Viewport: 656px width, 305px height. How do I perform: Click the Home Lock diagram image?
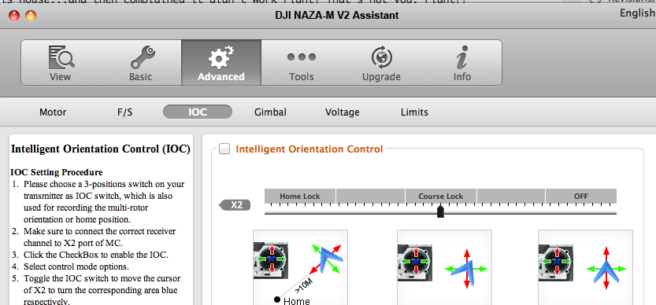coord(300,267)
